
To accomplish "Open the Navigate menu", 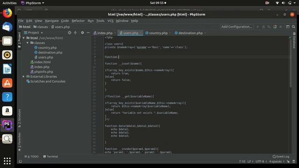I will [x=52, y=21].
